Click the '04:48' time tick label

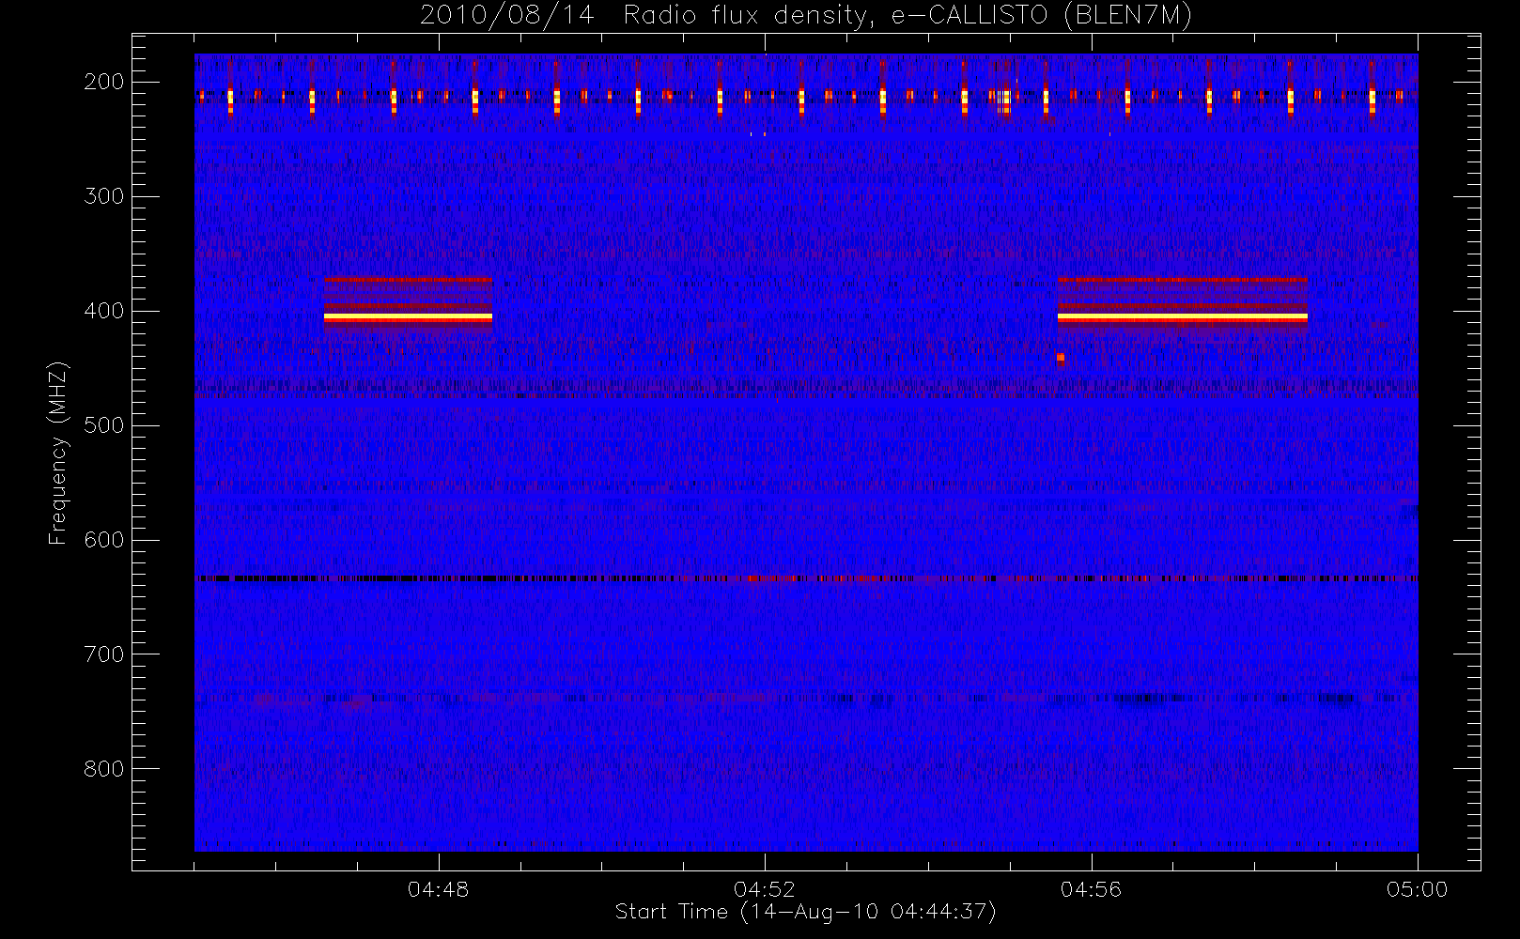pos(439,889)
